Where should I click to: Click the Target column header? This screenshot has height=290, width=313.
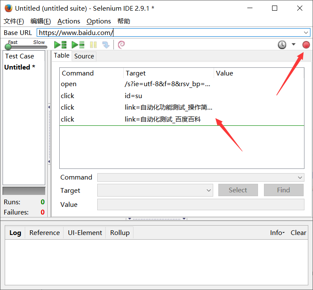tap(169, 73)
